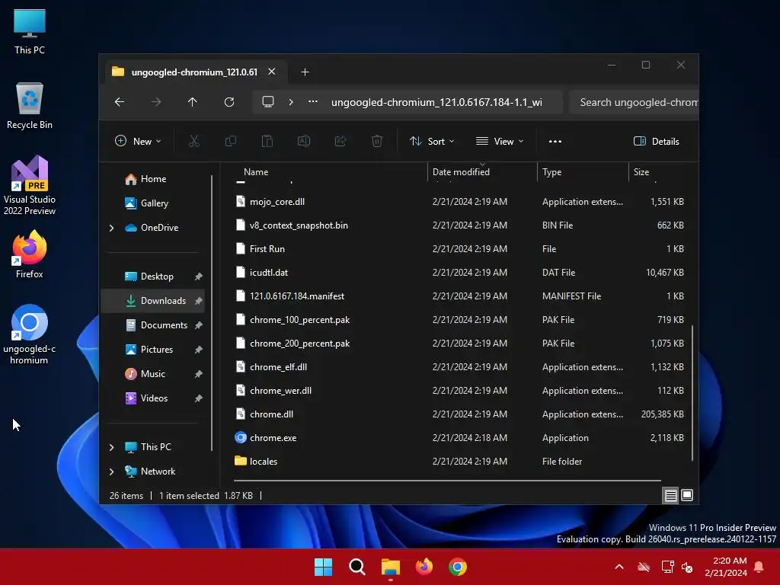
Task: Click File Explorer taskbar icon
Action: (x=391, y=567)
